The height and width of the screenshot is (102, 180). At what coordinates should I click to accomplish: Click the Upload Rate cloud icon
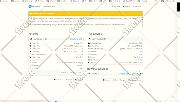tap(89, 46)
